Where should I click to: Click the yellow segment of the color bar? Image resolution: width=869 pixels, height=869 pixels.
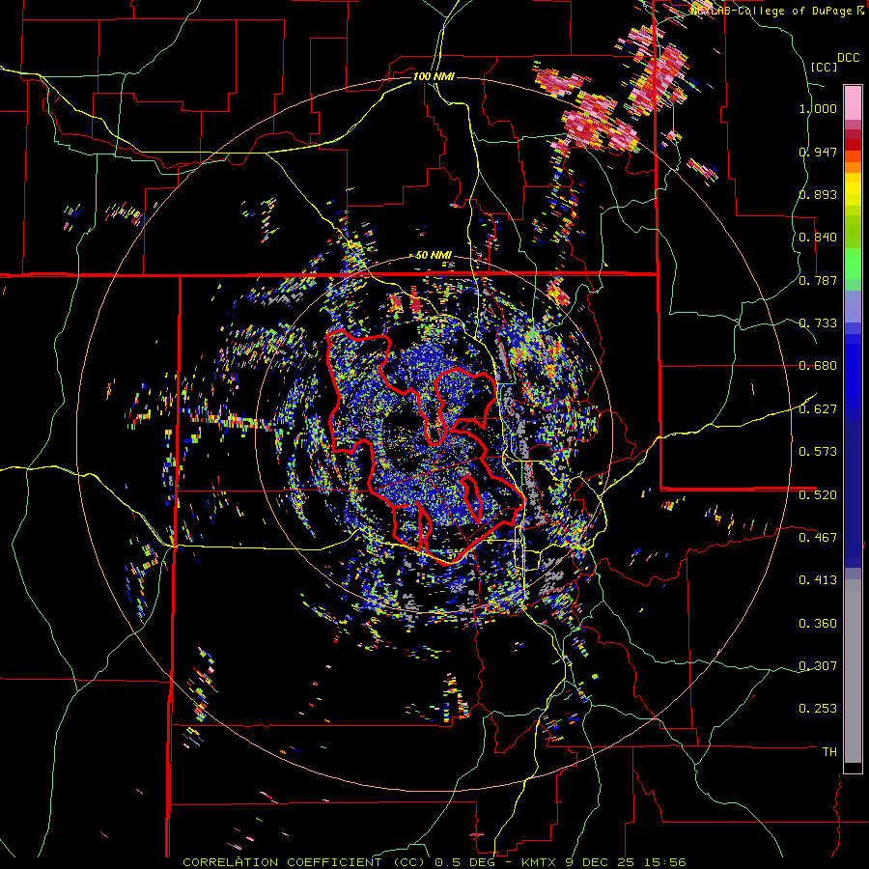pos(853,189)
